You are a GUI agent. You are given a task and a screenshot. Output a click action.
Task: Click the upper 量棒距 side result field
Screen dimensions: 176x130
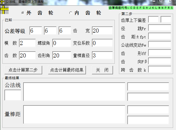pyautogui.click(x=148, y=110)
